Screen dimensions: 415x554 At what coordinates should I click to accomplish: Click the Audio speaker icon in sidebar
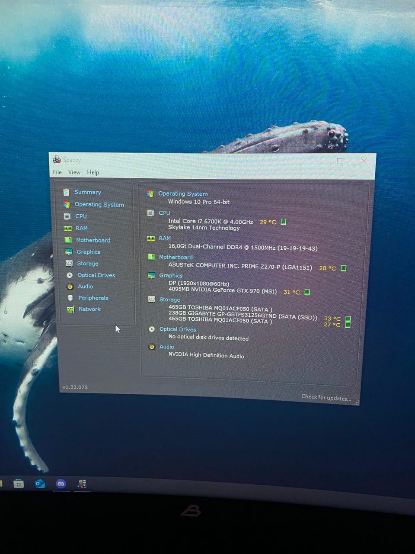(x=70, y=286)
